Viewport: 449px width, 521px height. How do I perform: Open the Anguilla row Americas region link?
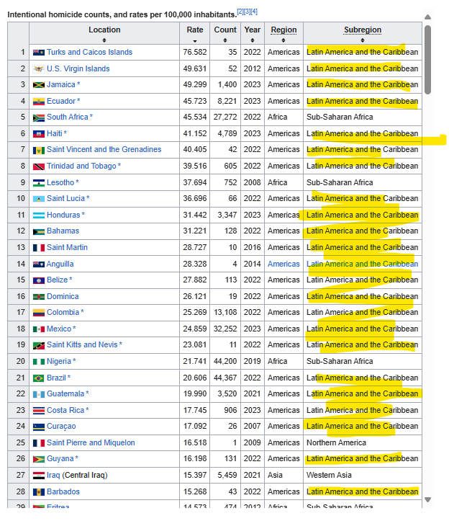284,264
